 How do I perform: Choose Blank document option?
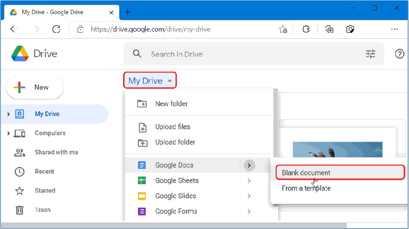click(340, 173)
